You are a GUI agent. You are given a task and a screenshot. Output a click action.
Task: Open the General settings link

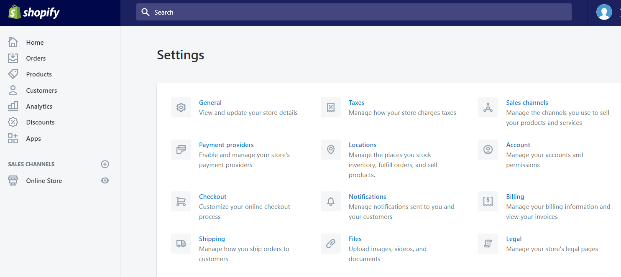210,102
